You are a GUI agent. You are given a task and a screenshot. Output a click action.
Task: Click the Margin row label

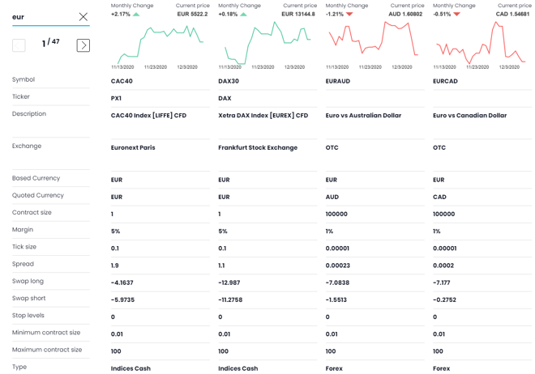coord(23,230)
